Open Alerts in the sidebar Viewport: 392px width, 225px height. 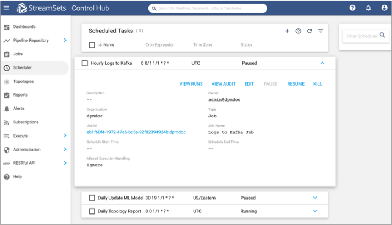tap(19, 109)
